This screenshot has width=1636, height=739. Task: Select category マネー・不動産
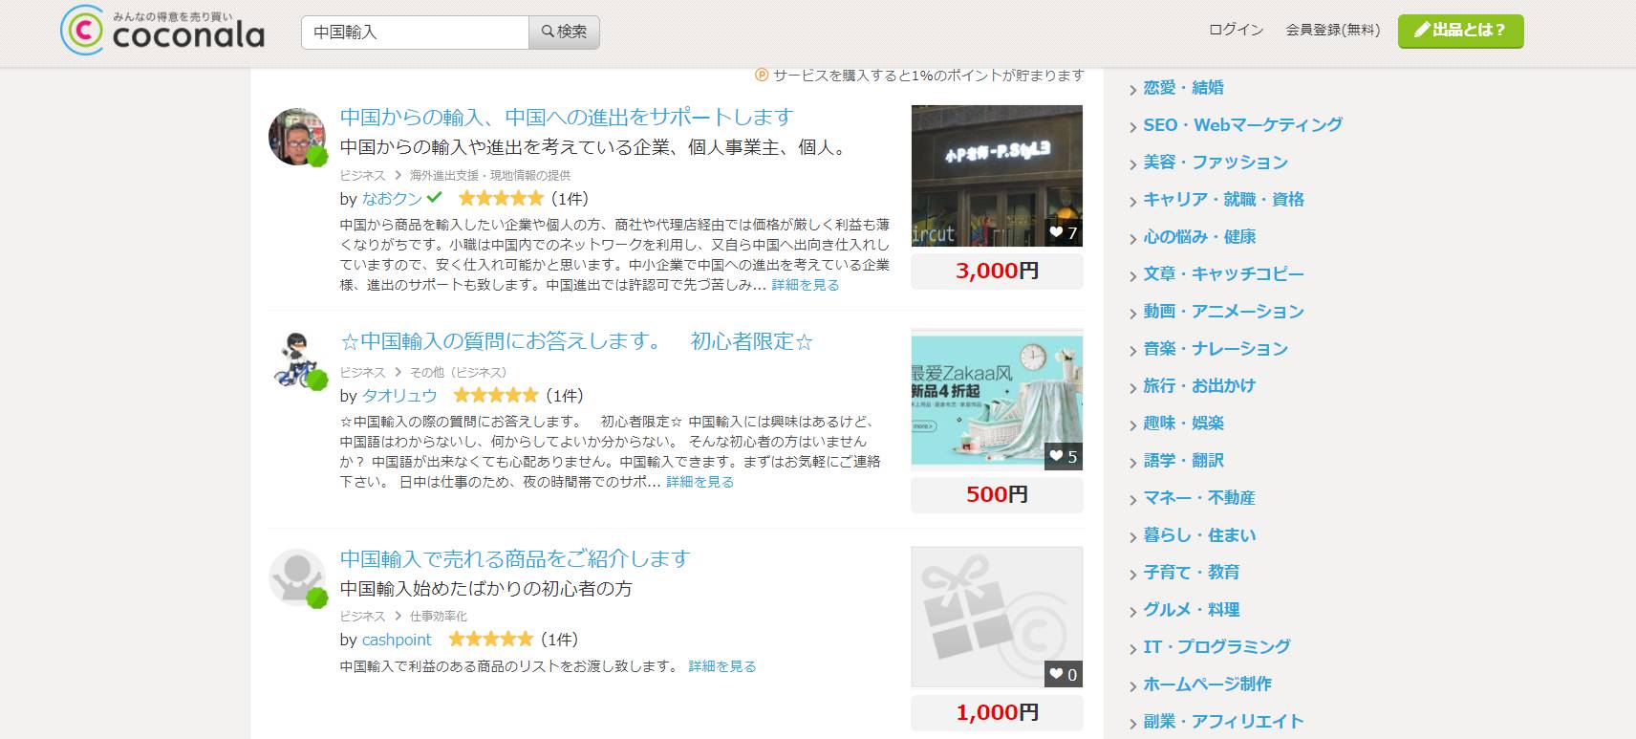click(x=1199, y=498)
